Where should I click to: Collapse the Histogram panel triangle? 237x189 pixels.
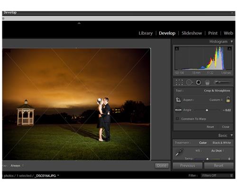pyautogui.click(x=232, y=42)
